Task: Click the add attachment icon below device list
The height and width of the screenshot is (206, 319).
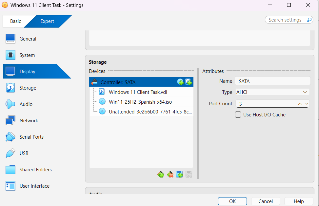Action: [x=179, y=174]
